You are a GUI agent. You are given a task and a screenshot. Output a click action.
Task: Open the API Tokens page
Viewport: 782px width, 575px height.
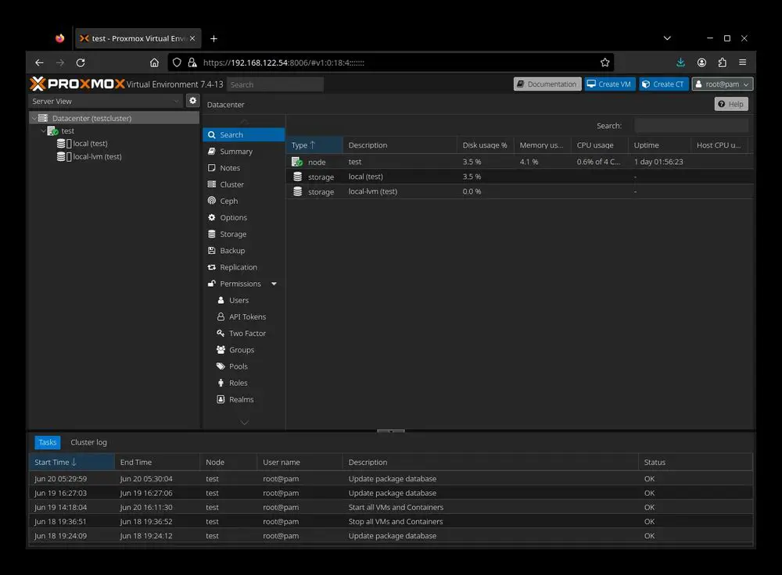tap(247, 317)
